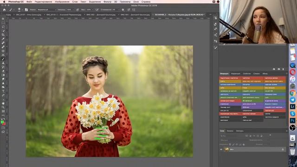Screen dimensions: 297x167
Task: Select the Clone Stamp tool
Action: click(3, 63)
